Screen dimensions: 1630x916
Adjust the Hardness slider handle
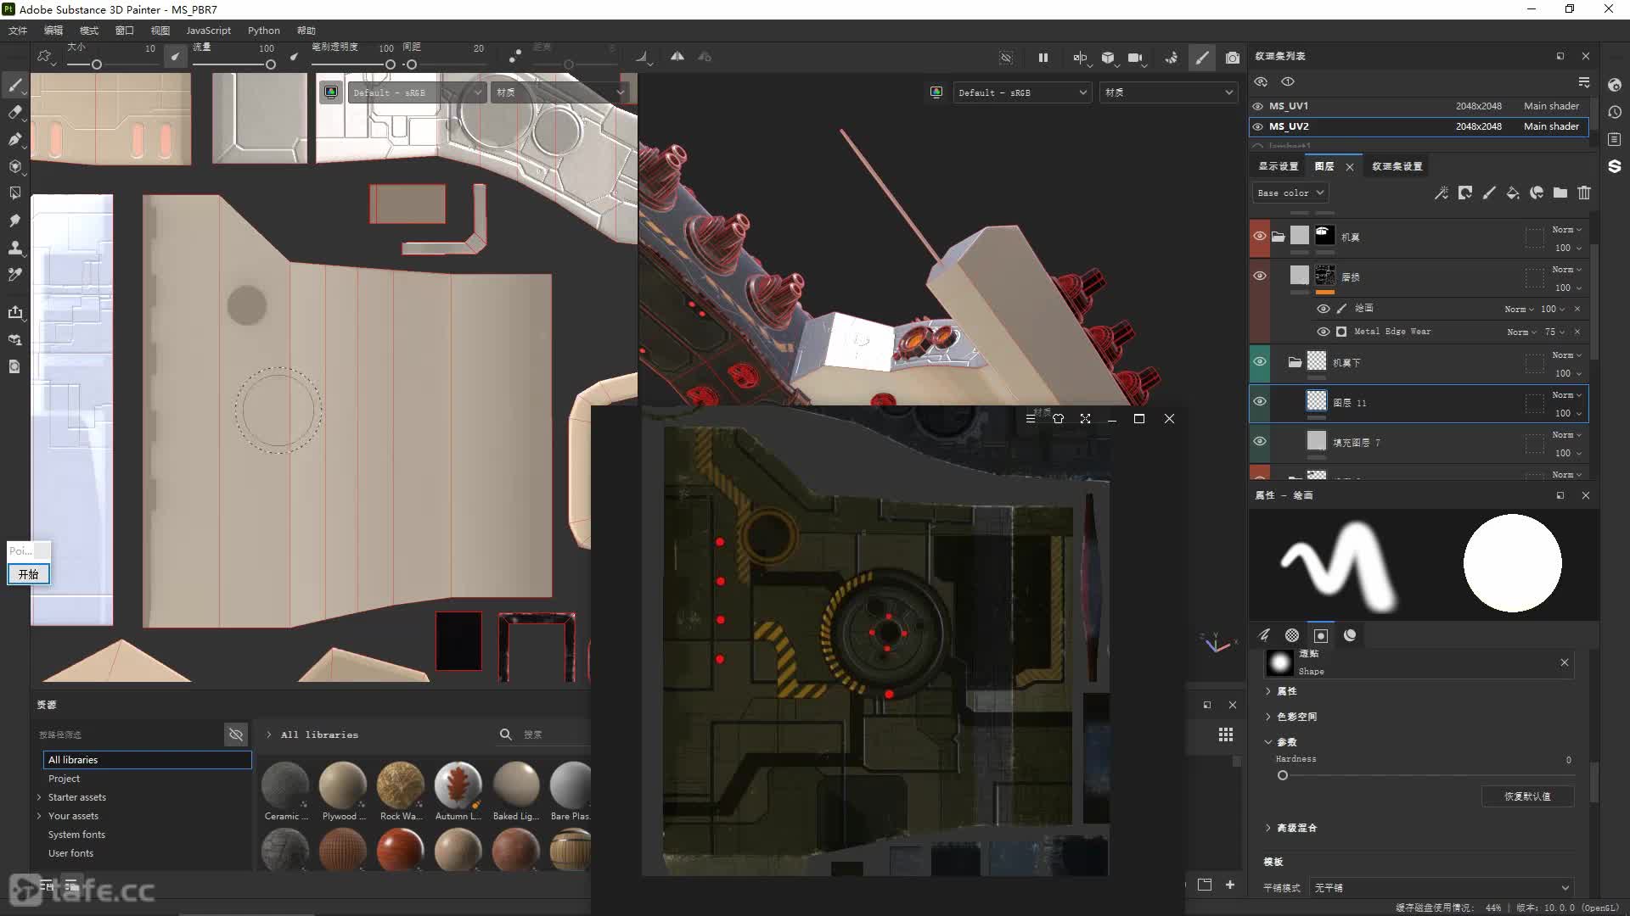(x=1283, y=775)
